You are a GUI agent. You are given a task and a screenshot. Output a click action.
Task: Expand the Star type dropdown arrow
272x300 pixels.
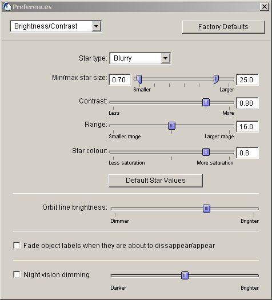tap(166, 58)
